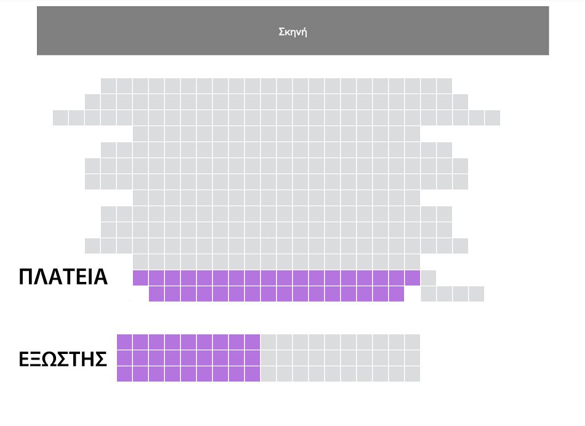Pick the rightmost seat of the widest row
The width and height of the screenshot is (585, 426).
click(x=493, y=117)
